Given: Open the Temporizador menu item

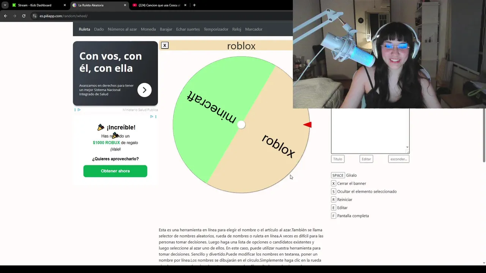Looking at the screenshot, I should tap(216, 29).
